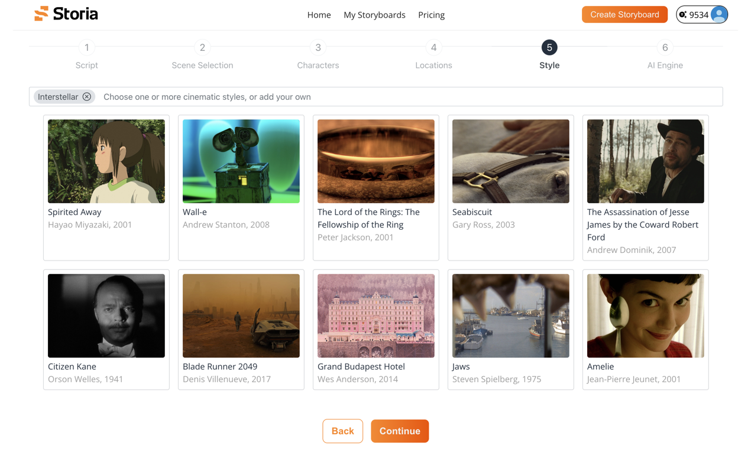The image size is (751, 449).
Task: Jump to step 6 AI Engine
Action: click(x=665, y=55)
